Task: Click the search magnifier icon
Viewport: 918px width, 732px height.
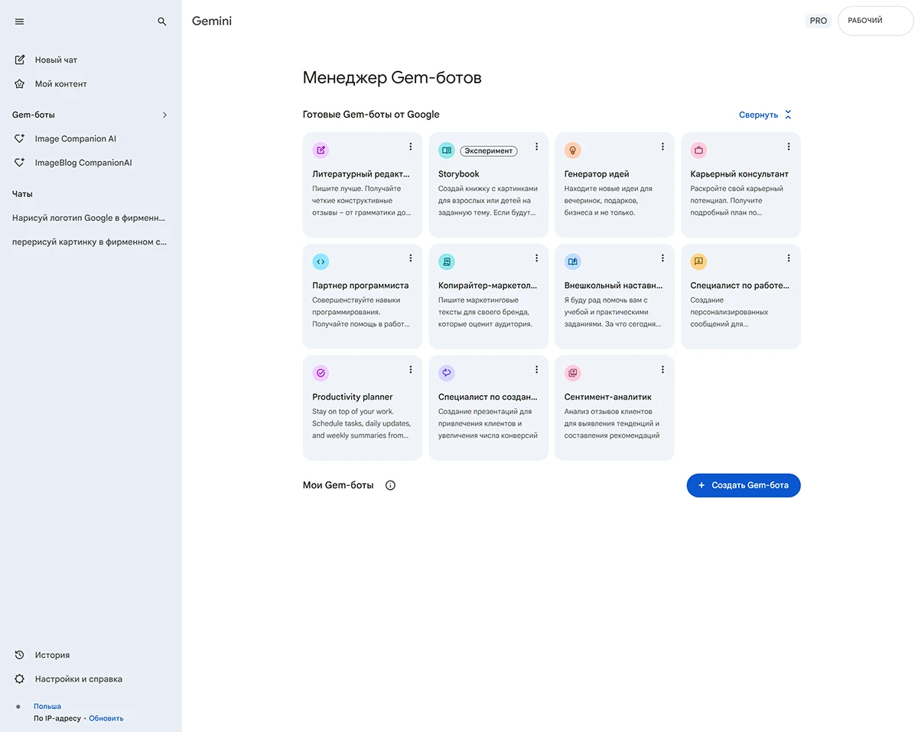Action: pyautogui.click(x=162, y=21)
